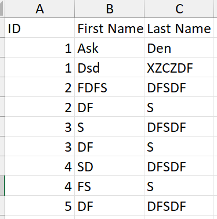Select the cell containing Den

(179, 48)
